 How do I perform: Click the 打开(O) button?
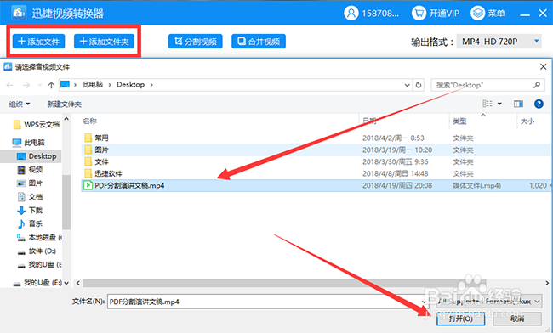point(460,319)
